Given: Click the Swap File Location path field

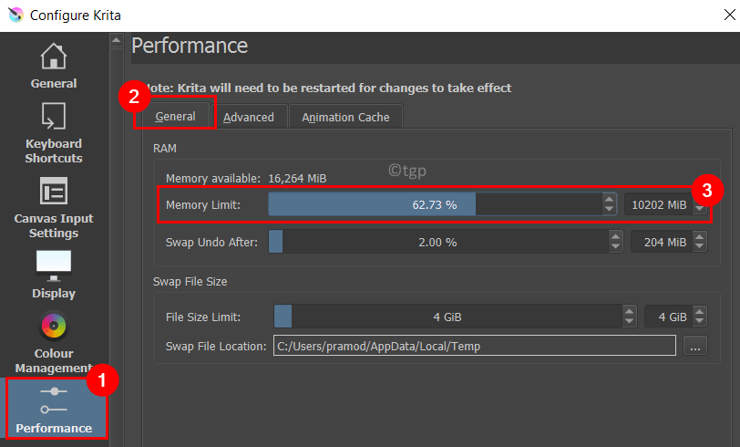Looking at the screenshot, I should pos(474,346).
